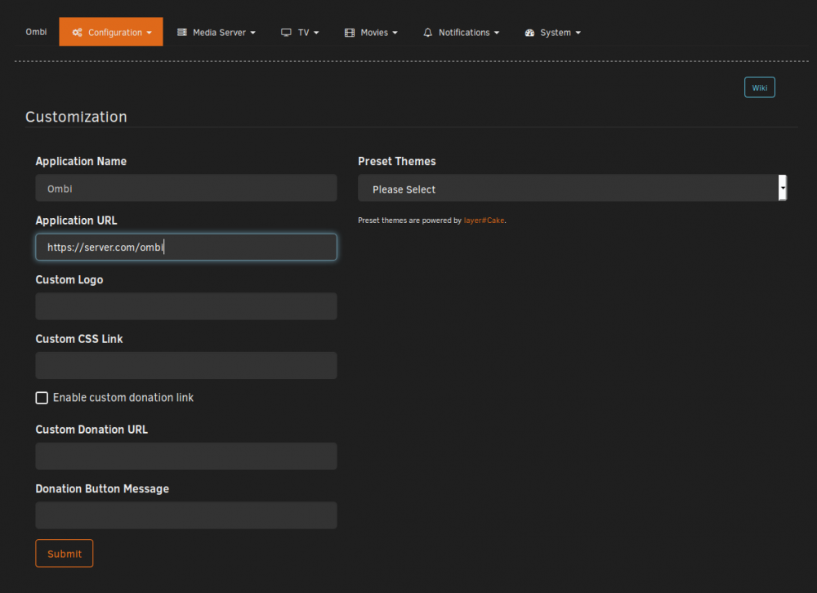
Task: Open the Wiki page button
Action: pos(759,87)
